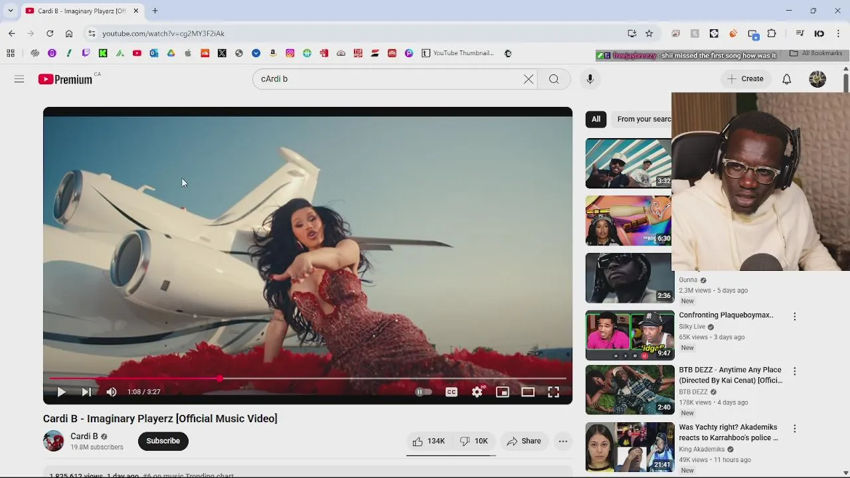Open the YouTube Thumbnail bookmark
The image size is (850, 478).
click(458, 53)
